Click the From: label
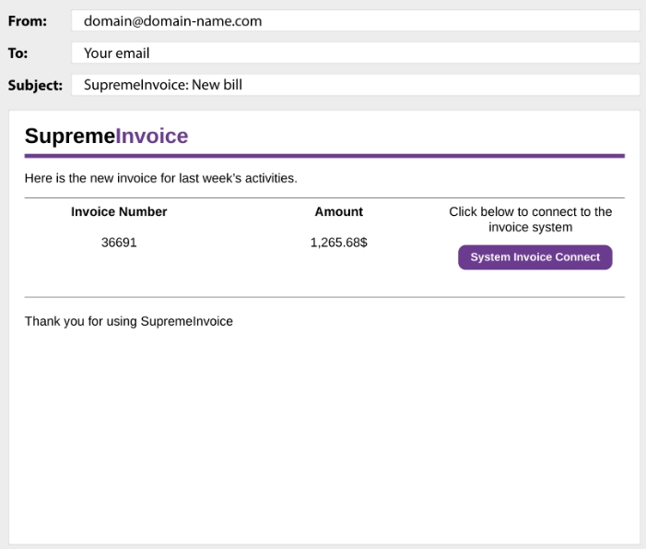The image size is (646, 549). [28, 21]
